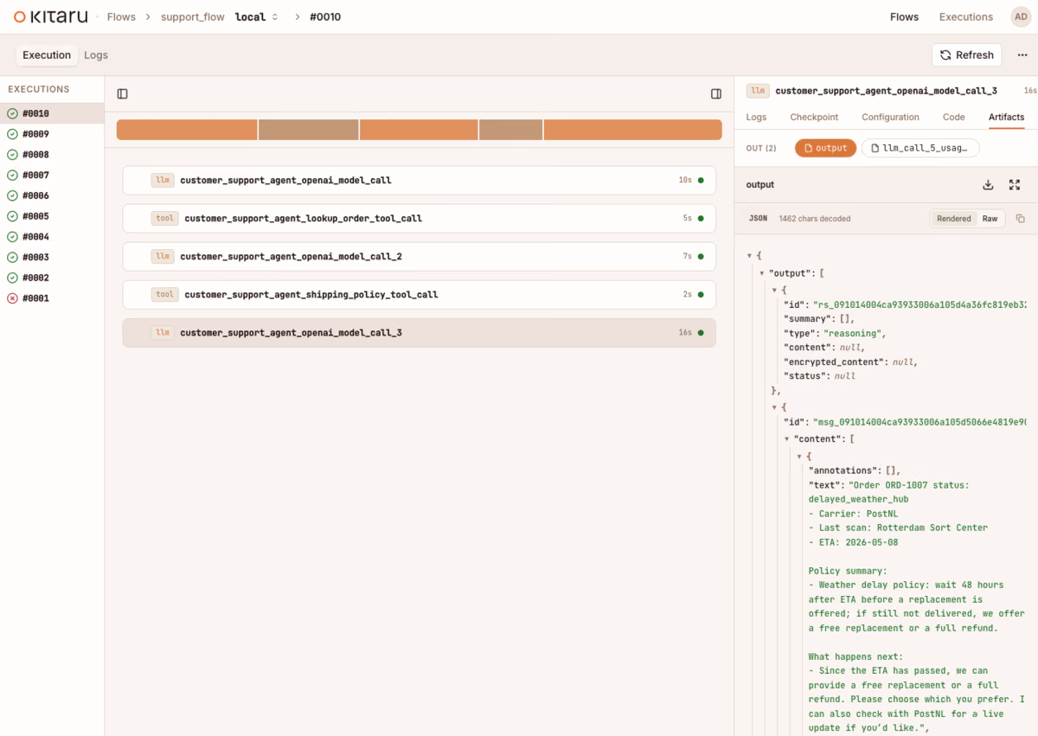Open the Logs tab in details panel
The height and width of the screenshot is (736, 1038).
756,117
